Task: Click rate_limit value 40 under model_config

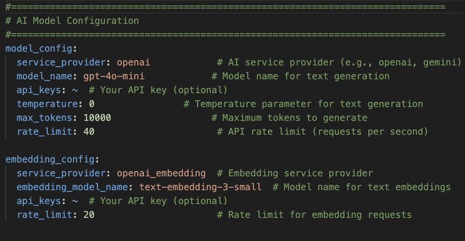Action: click(x=89, y=132)
